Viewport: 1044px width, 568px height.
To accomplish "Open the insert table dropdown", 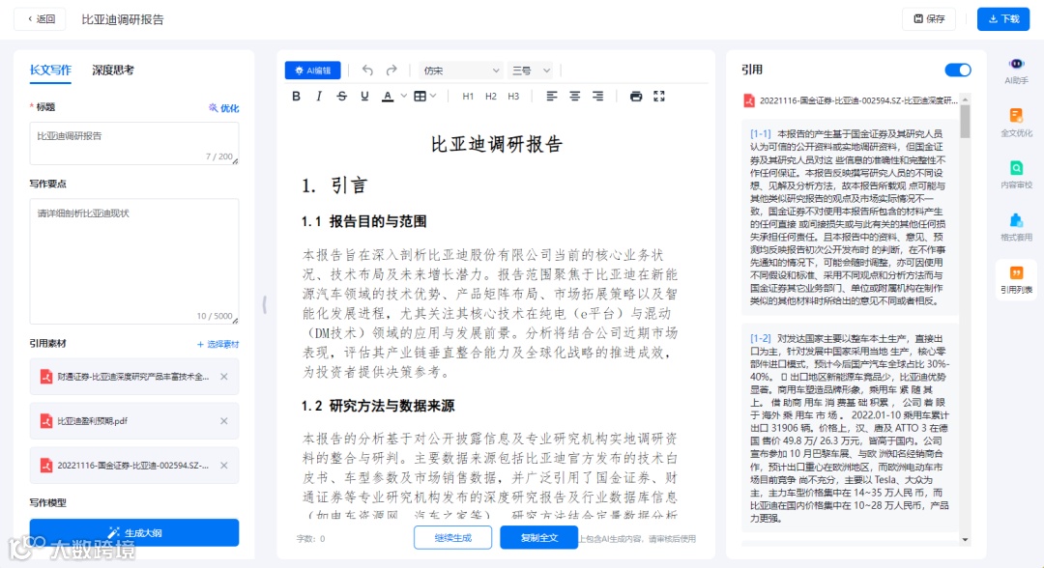I will tap(424, 97).
